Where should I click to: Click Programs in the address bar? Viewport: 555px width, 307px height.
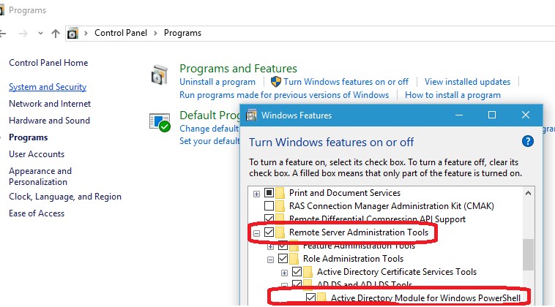pos(182,33)
